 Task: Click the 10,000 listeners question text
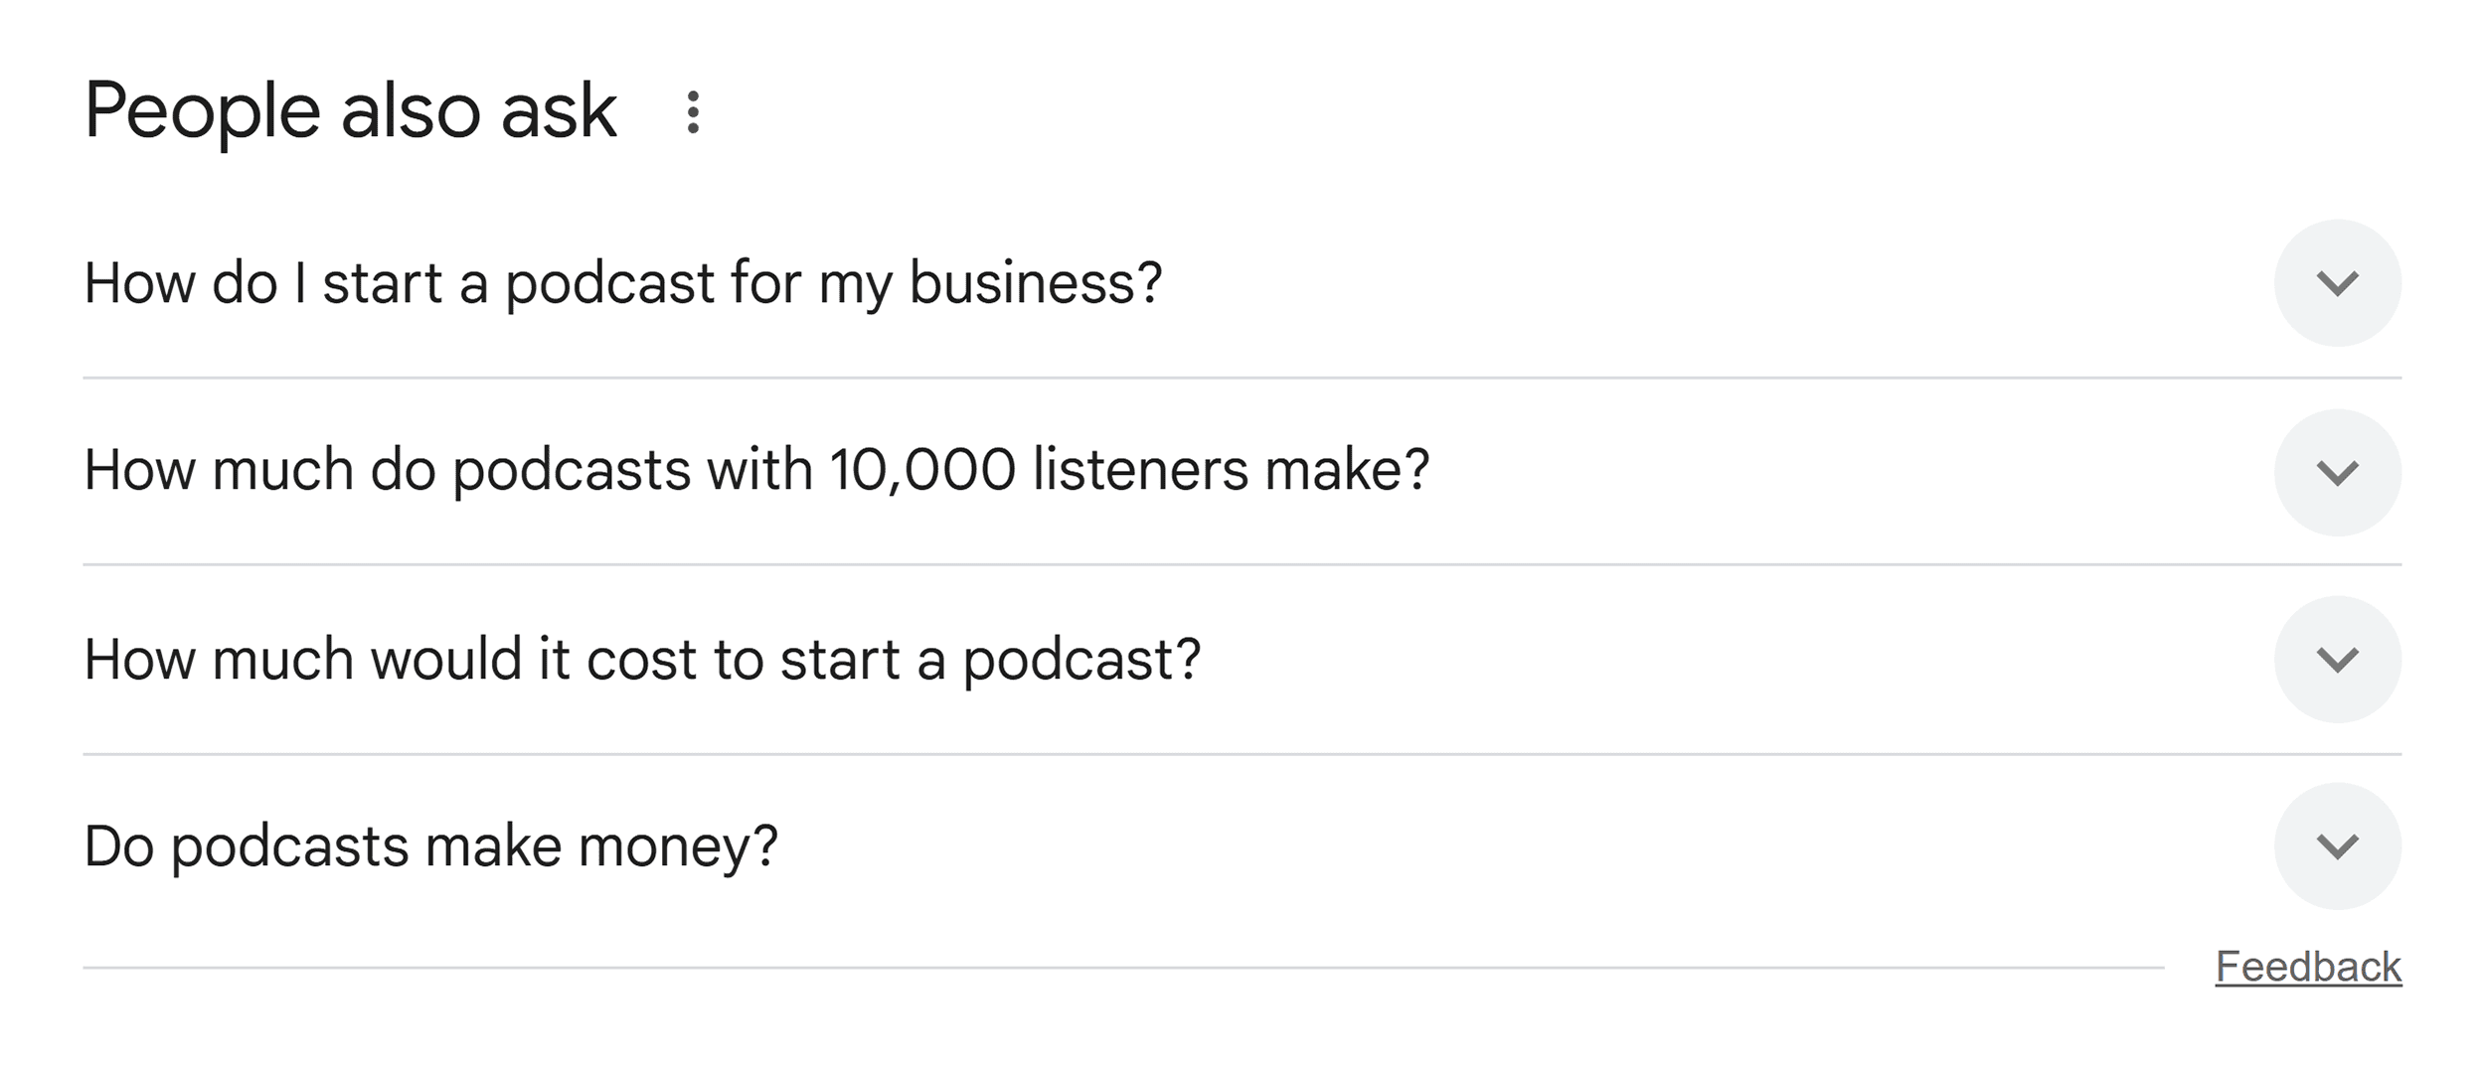pyautogui.click(x=757, y=474)
